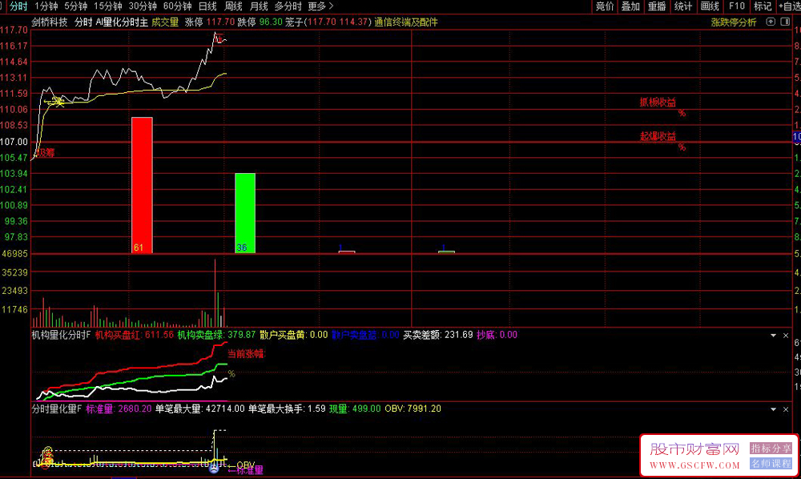This screenshot has height=479, width=801.
Task: Click the stock name 剑桥科技
Action: click(x=50, y=22)
